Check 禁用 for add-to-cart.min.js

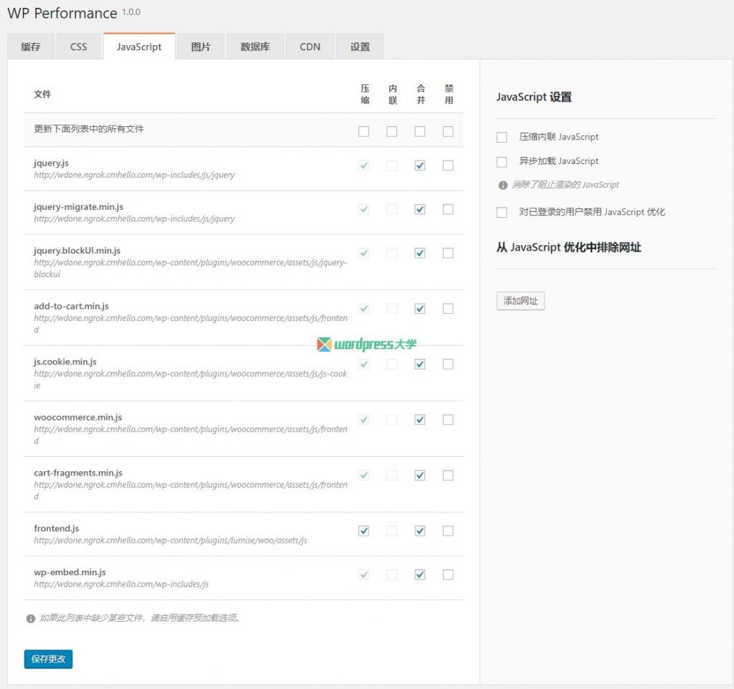point(448,308)
